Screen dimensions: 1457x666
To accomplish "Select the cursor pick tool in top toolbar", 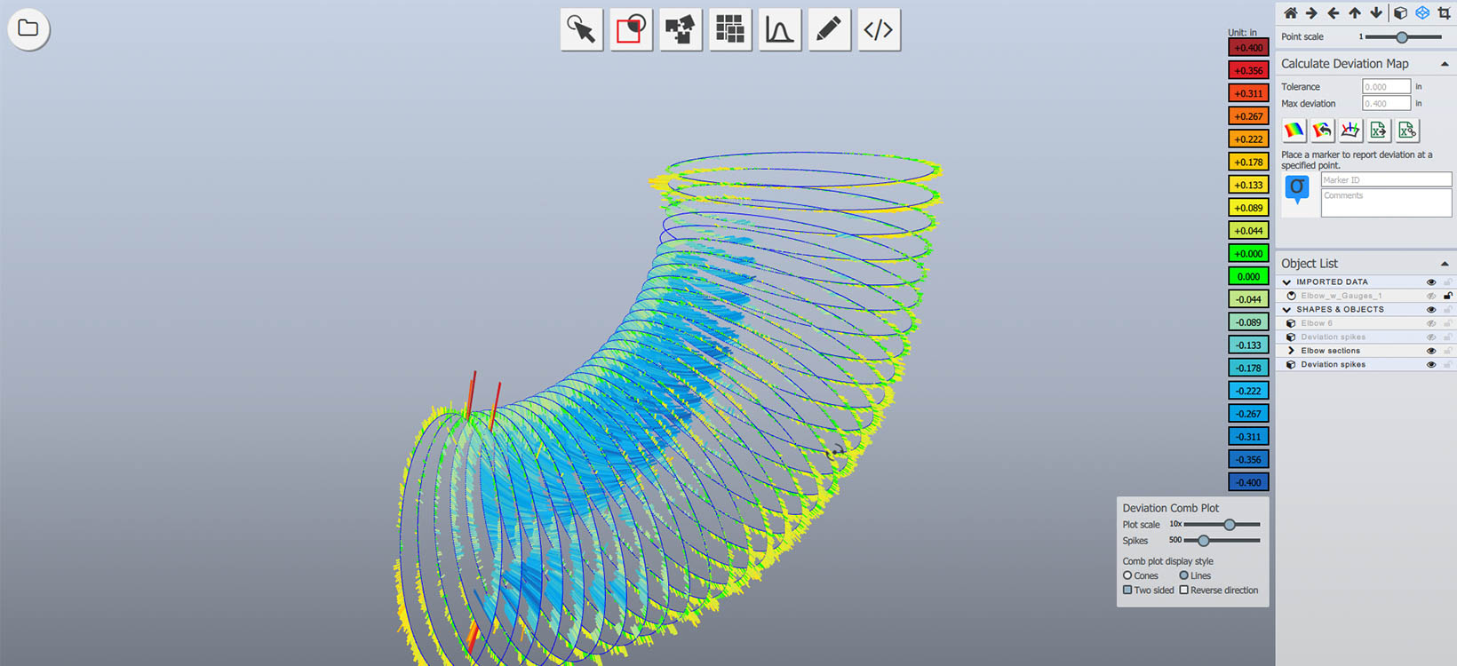I will pos(582,30).
